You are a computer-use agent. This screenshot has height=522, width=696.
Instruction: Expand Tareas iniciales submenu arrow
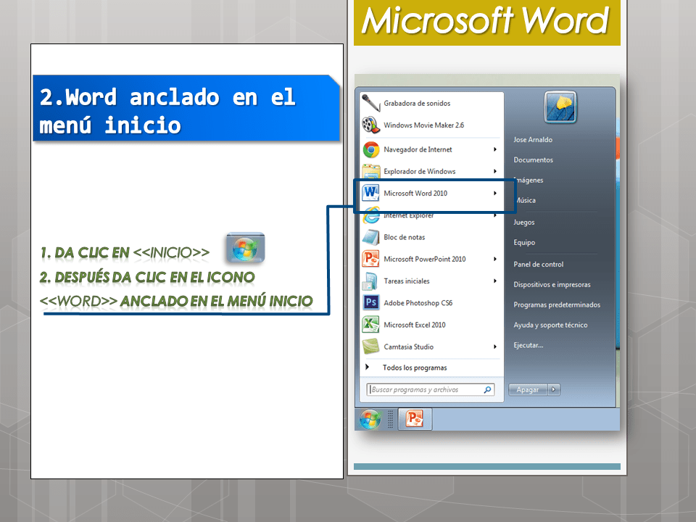click(x=495, y=281)
